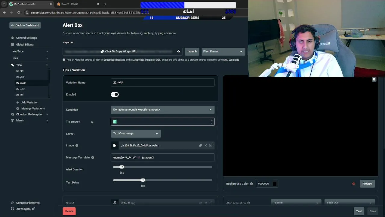Click the Tip amount input field
The height and width of the screenshot is (217, 385).
pyautogui.click(x=162, y=122)
